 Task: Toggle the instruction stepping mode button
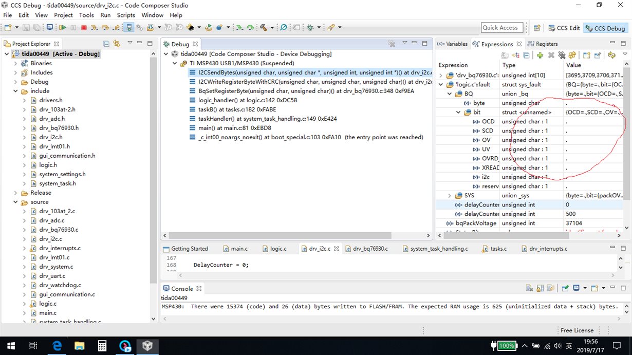129,27
